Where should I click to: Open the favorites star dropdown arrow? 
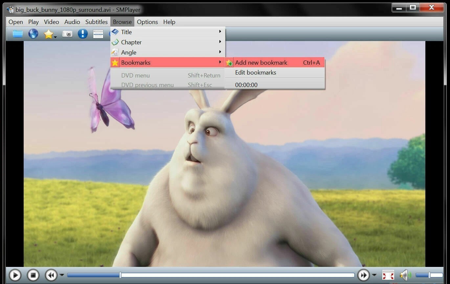56,37
